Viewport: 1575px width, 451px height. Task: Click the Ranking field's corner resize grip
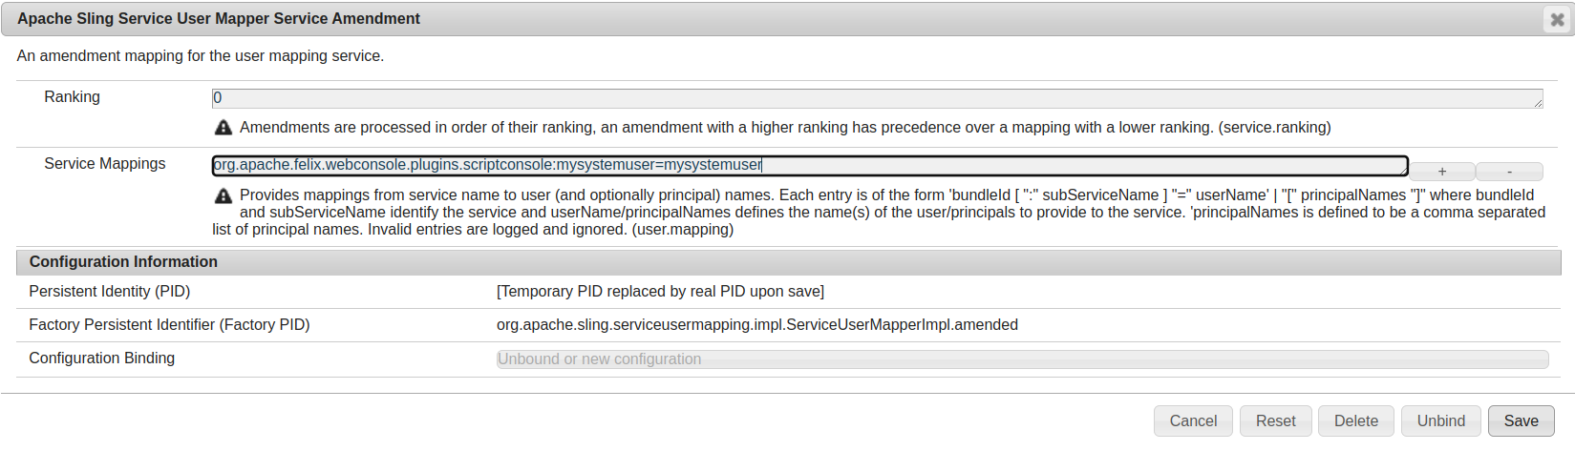[x=1538, y=103]
